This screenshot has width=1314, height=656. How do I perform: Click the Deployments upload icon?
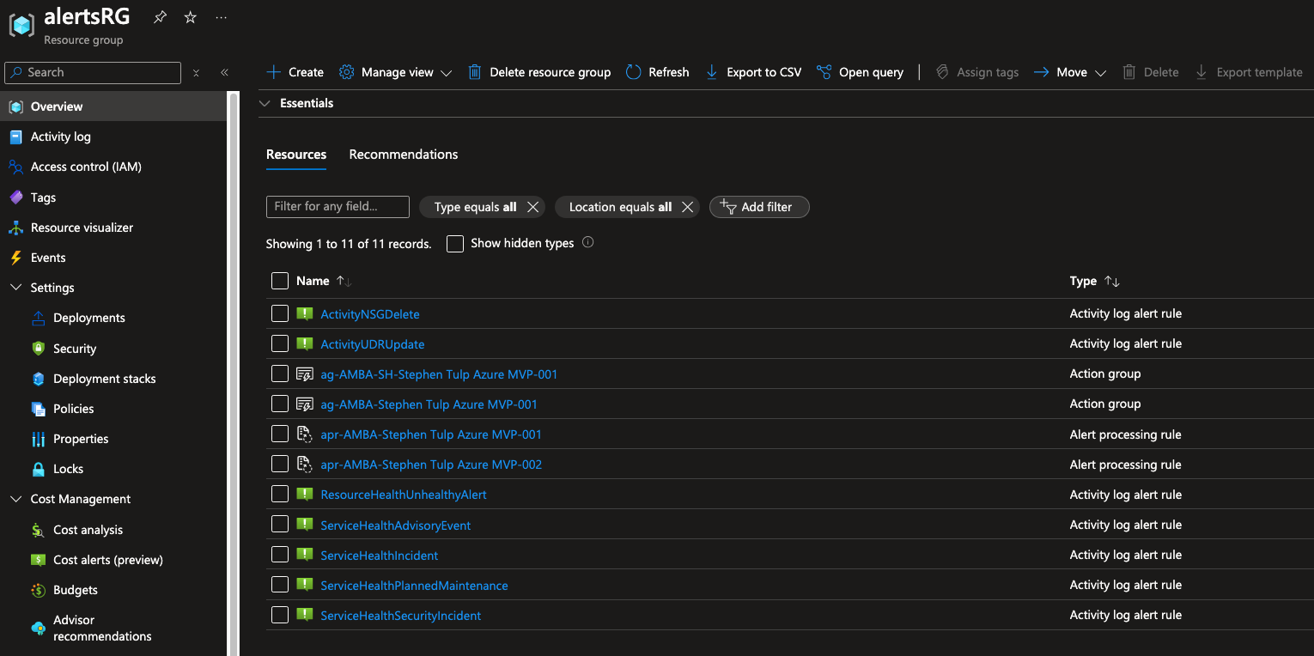click(38, 318)
